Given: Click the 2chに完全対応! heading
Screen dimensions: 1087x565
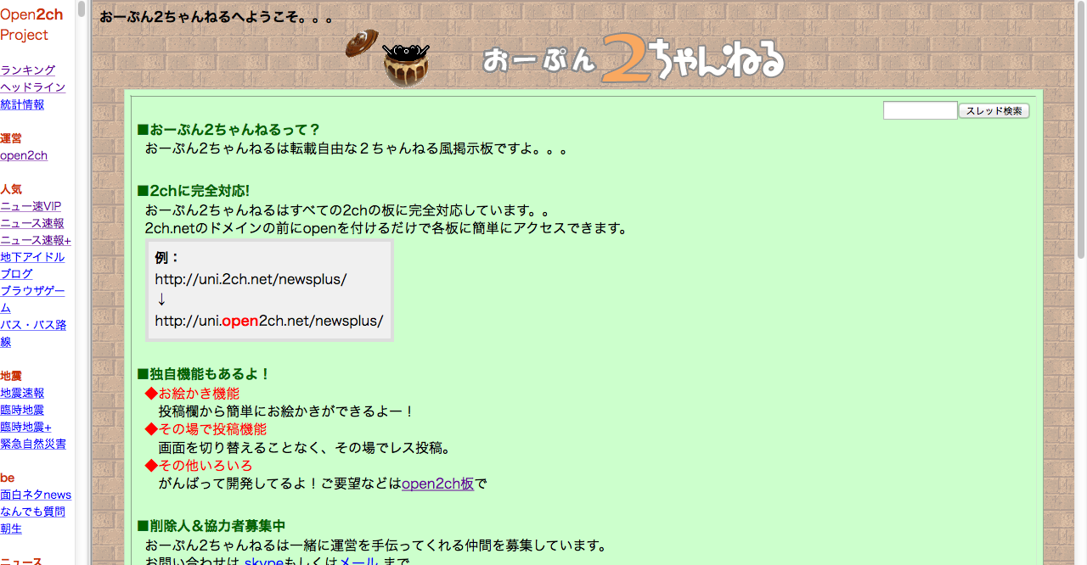Looking at the screenshot, I should (194, 191).
